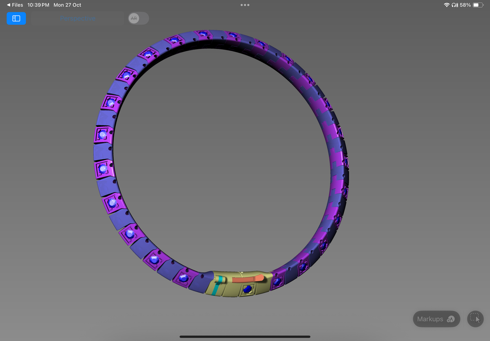Tap the 10:39 PM clock display

[x=38, y=5]
